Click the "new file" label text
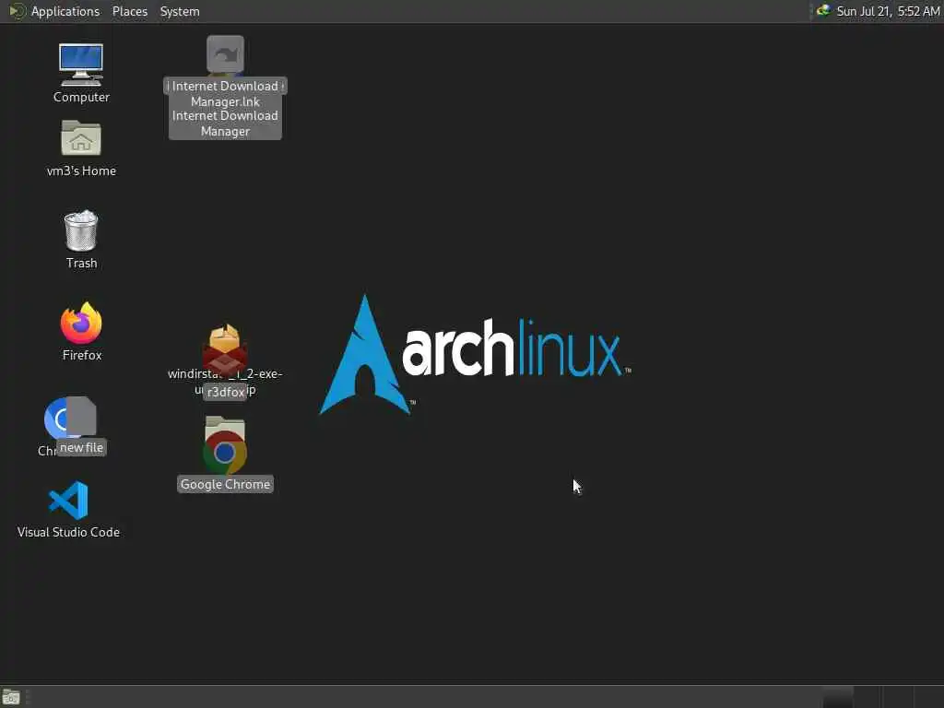944x708 pixels. pyautogui.click(x=81, y=447)
